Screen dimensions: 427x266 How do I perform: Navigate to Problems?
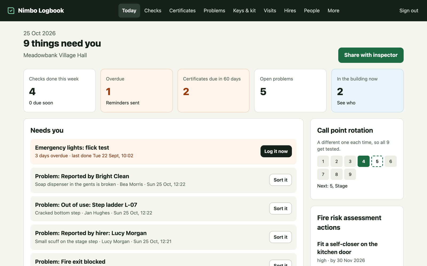coord(214,11)
